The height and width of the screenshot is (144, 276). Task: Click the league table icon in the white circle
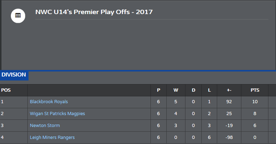point(18,16)
